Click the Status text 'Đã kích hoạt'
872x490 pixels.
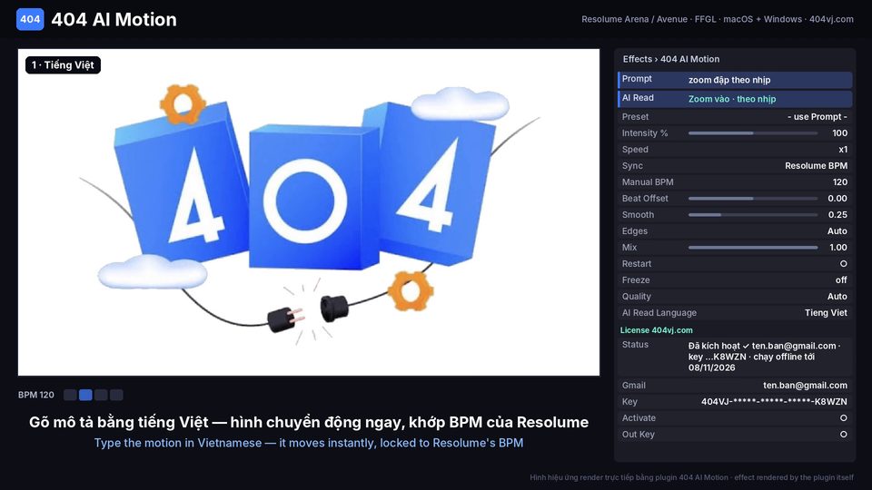714,346
